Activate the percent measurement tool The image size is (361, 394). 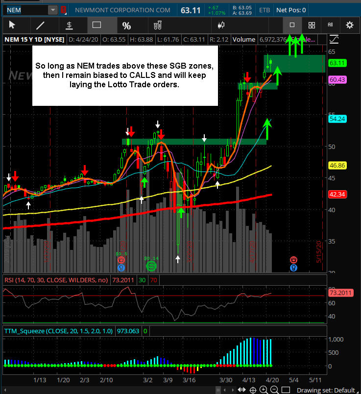pyautogui.click(x=126, y=25)
